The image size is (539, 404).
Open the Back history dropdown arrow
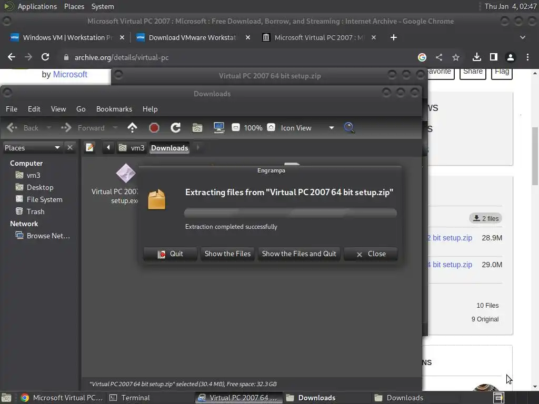pos(49,128)
